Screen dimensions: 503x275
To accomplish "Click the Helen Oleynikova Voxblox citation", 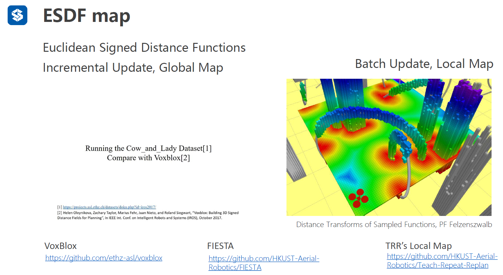I will point(148,215).
